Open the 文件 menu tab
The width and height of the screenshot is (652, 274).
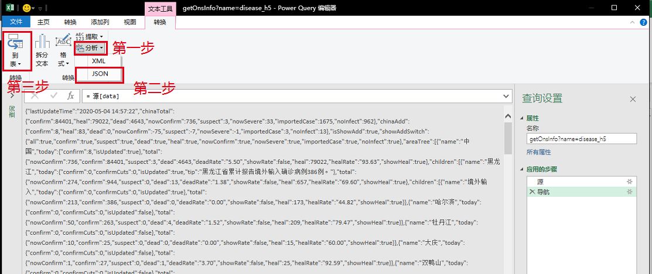tap(16, 22)
